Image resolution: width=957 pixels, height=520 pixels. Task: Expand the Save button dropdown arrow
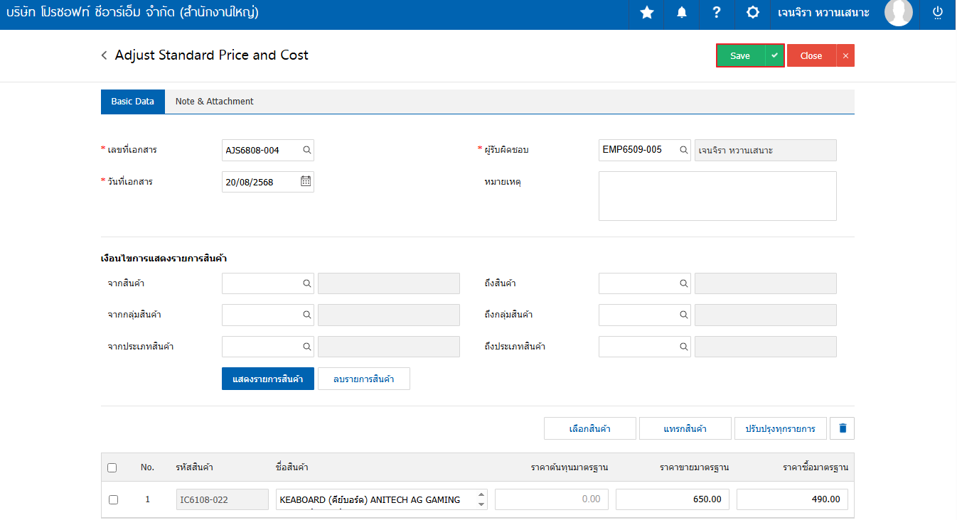point(774,55)
